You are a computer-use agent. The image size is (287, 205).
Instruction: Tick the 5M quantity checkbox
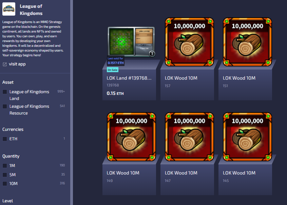[5, 175]
